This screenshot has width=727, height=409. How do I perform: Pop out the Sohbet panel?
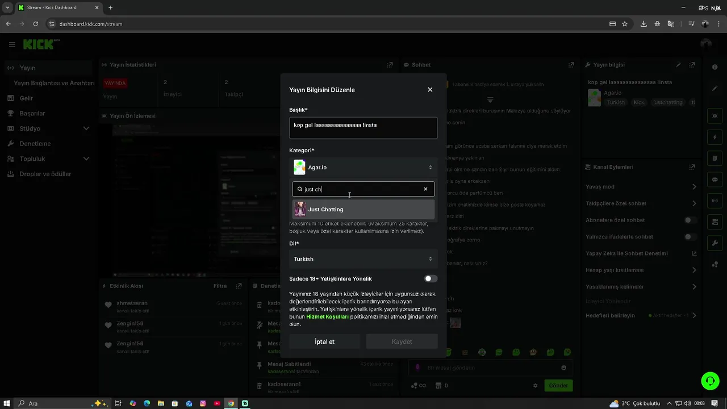tap(571, 65)
